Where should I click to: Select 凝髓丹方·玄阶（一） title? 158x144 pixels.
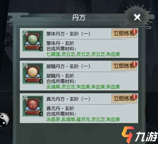pyautogui.click(x=68, y=67)
